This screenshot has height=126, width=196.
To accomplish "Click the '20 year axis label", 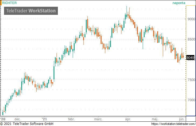I will (3, 119).
